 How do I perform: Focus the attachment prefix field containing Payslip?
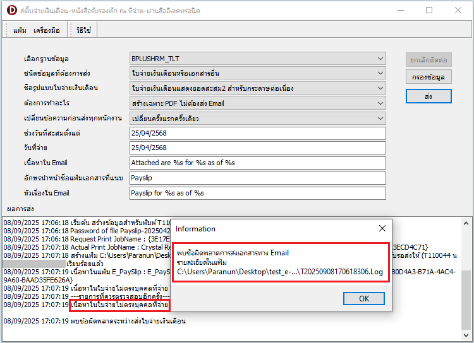(257, 178)
